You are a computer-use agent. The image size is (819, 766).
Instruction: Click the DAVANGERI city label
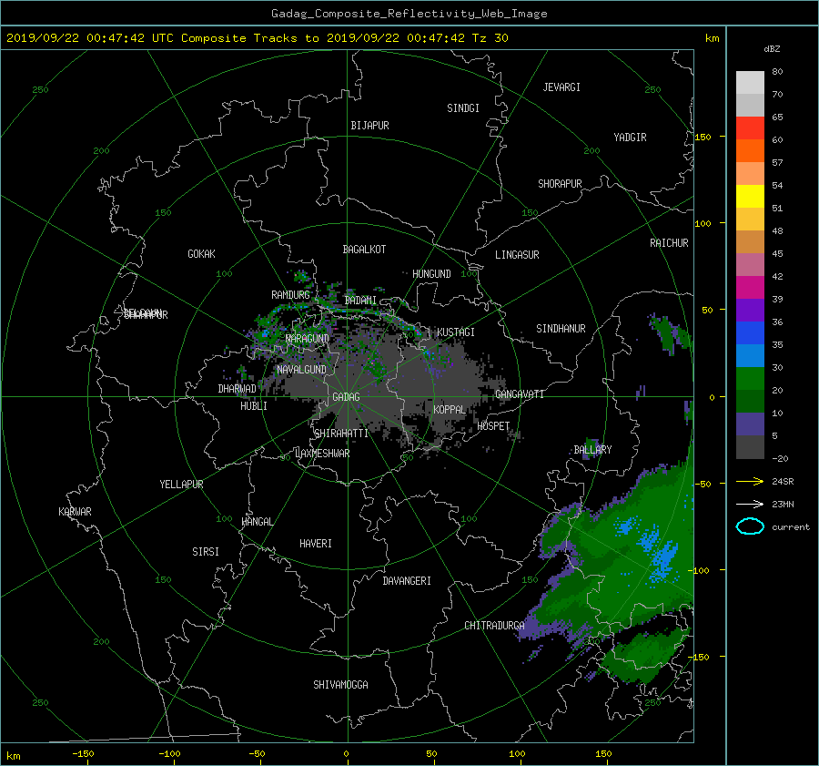[407, 581]
